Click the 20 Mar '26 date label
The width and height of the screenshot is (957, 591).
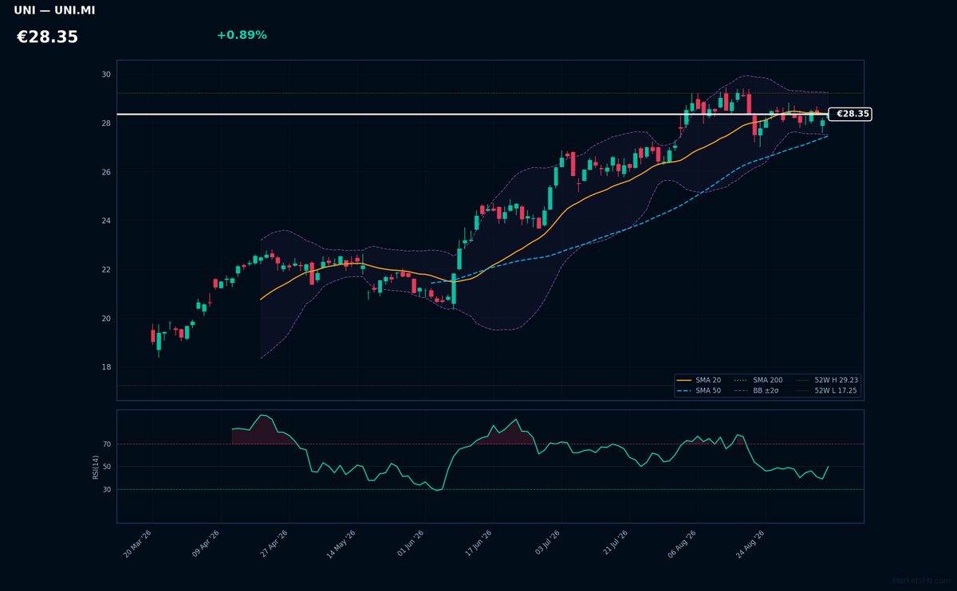pos(137,543)
